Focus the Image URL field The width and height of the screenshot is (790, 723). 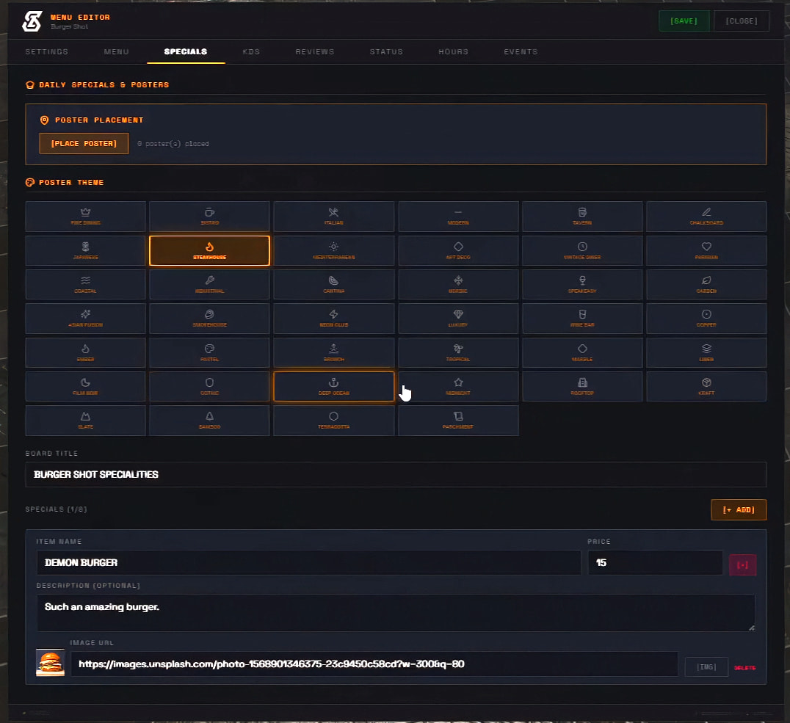click(x=374, y=664)
